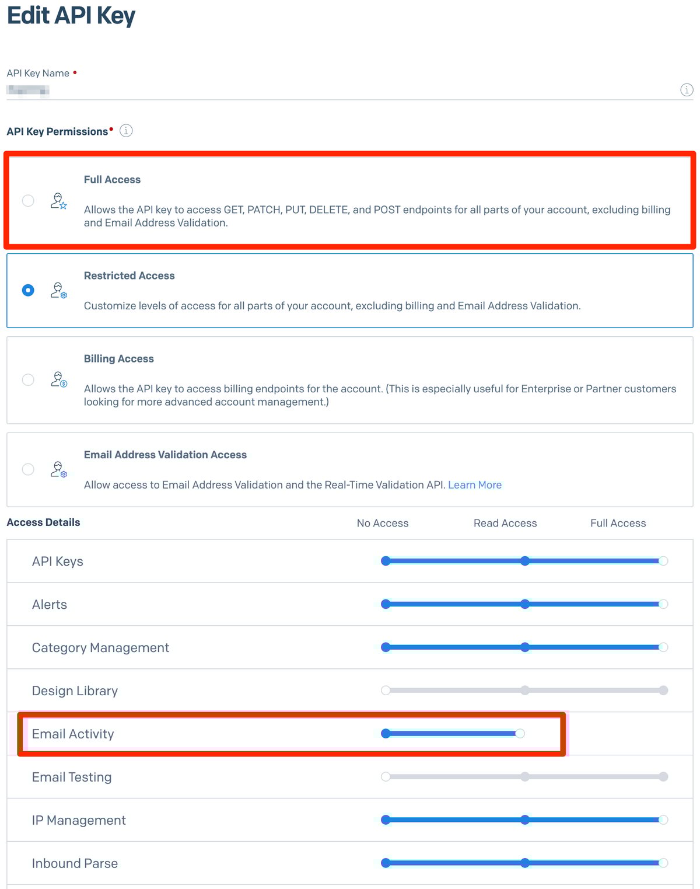Click the Full Access persona-with-star icon
The height and width of the screenshot is (889, 700).
(58, 202)
